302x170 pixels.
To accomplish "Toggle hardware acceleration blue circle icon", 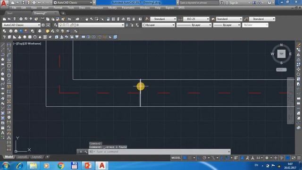I will (288, 158).
